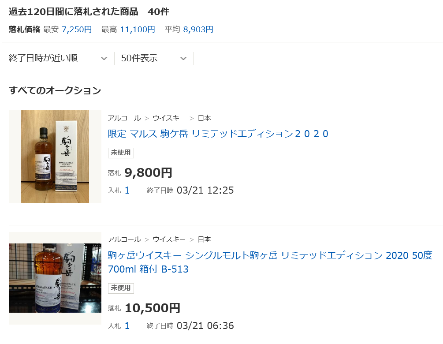Click 未使用 tag on the first listing
The width and height of the screenshot is (443, 344).
(x=121, y=153)
